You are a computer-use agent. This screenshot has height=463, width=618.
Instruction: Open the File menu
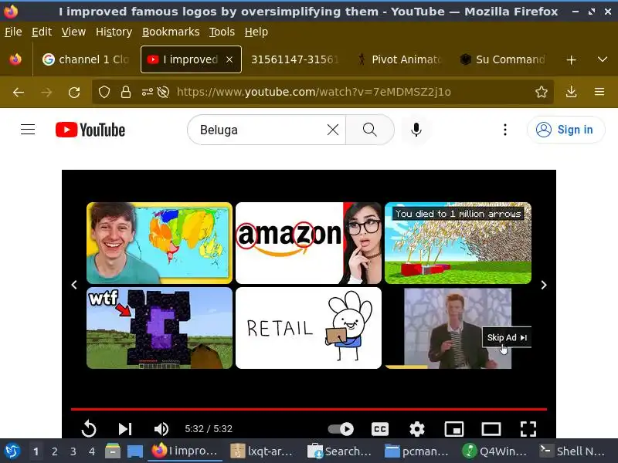pos(13,32)
